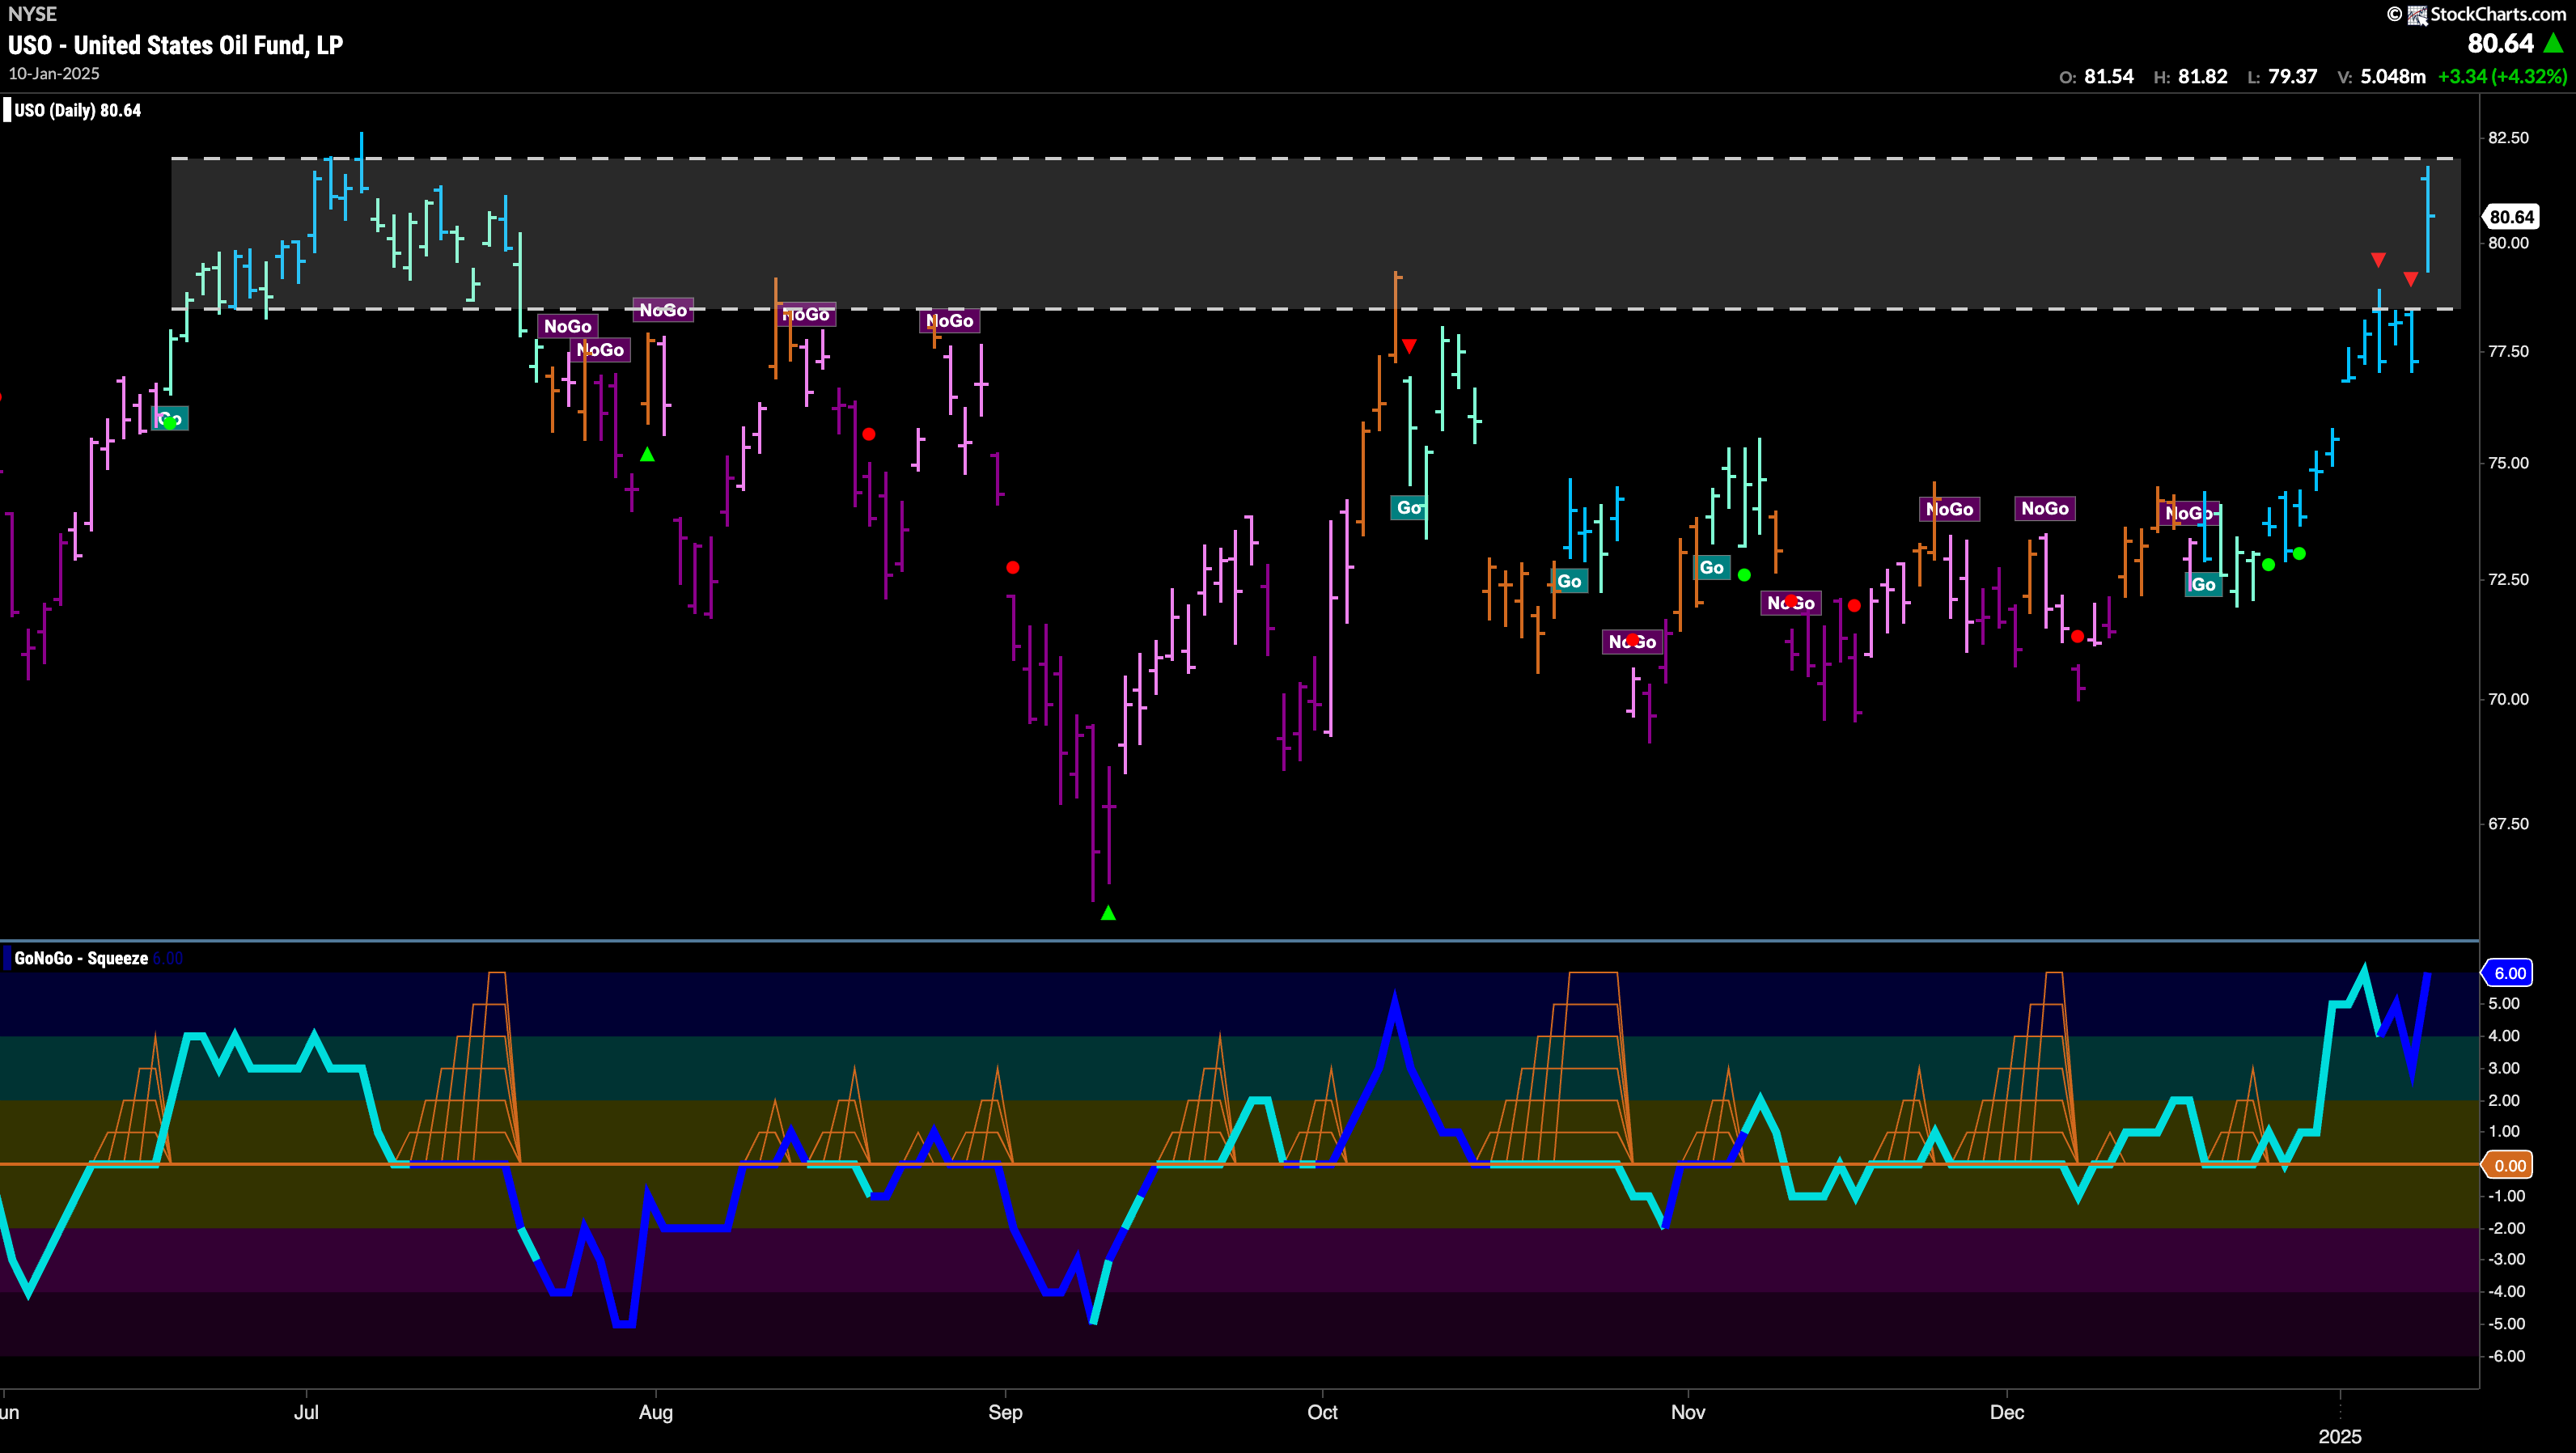Click the NYSE exchange label

[32, 14]
